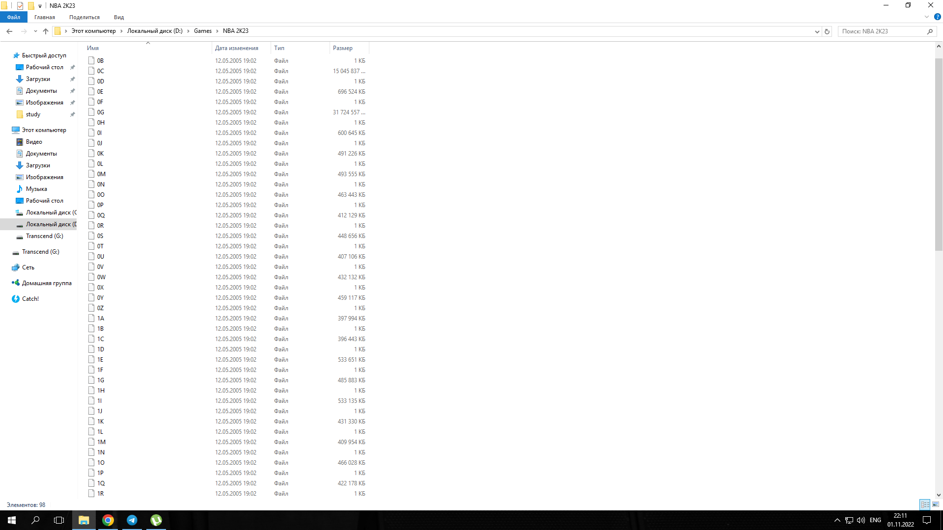Select the file named 1G
Viewport: 943px width, 530px height.
point(101,380)
